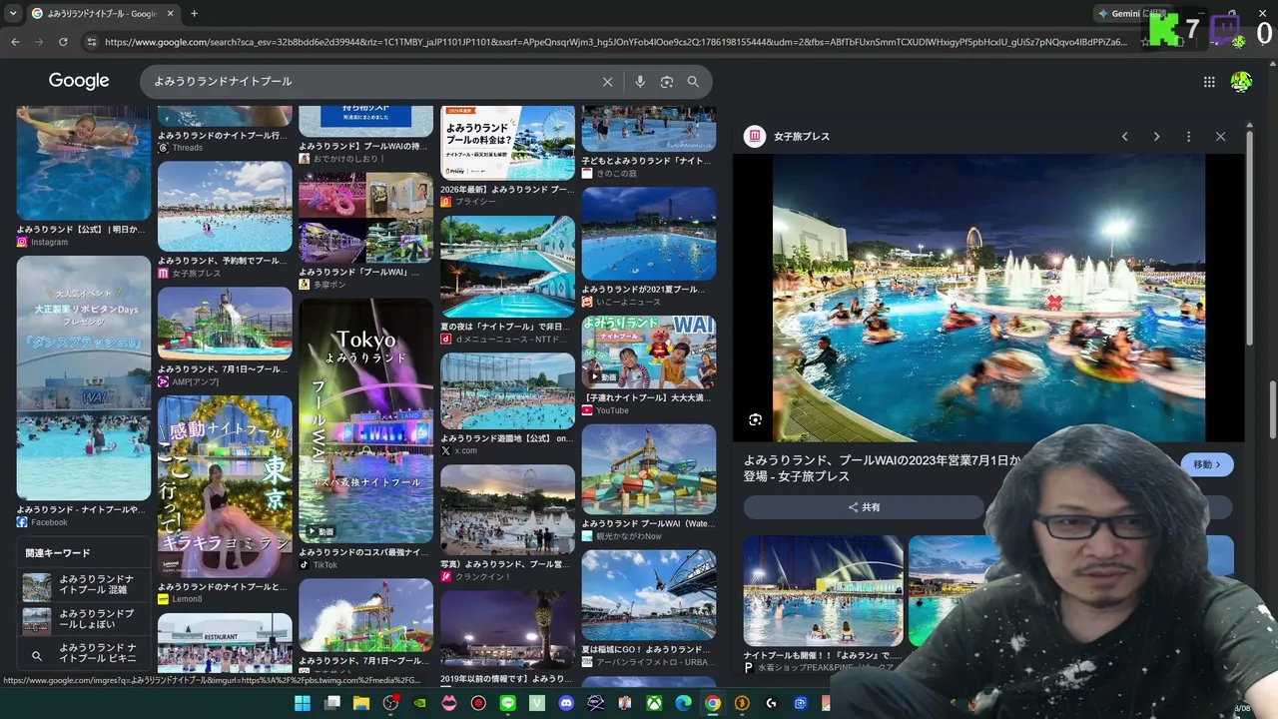Open the preview title link about プールWAI 2023年営業
1278x719 pixels.
click(883, 468)
